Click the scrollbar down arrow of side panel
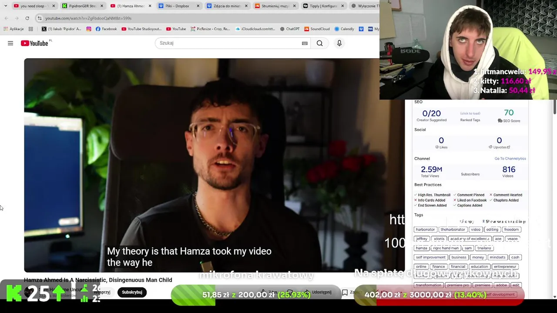The image size is (557, 313). pos(554,296)
